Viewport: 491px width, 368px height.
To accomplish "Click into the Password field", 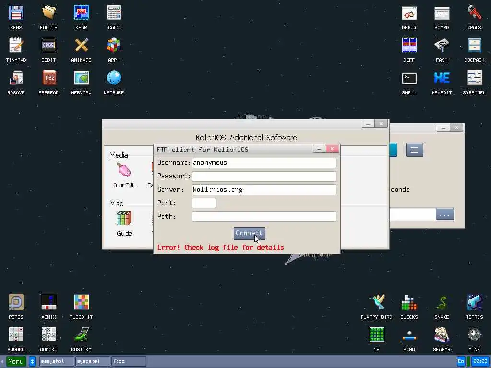I will point(264,176).
